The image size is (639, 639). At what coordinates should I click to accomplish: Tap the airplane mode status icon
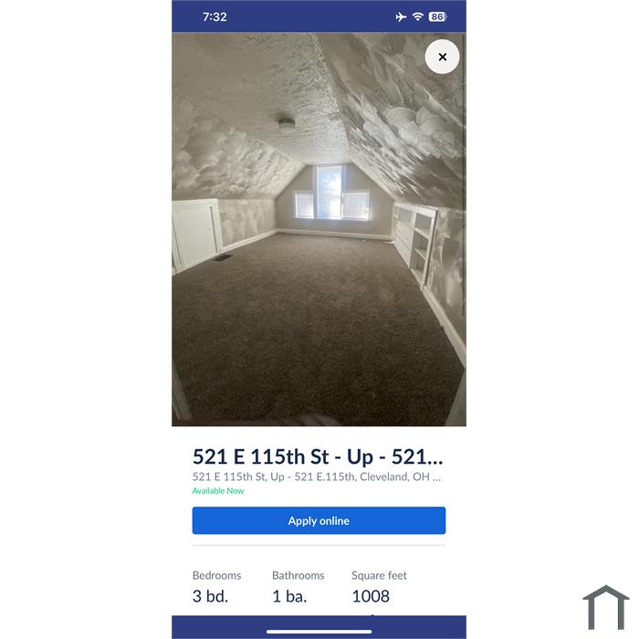click(401, 16)
